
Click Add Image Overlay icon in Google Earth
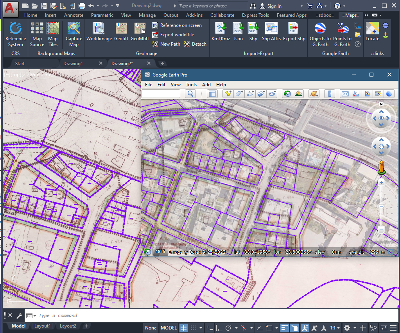[x=261, y=94]
